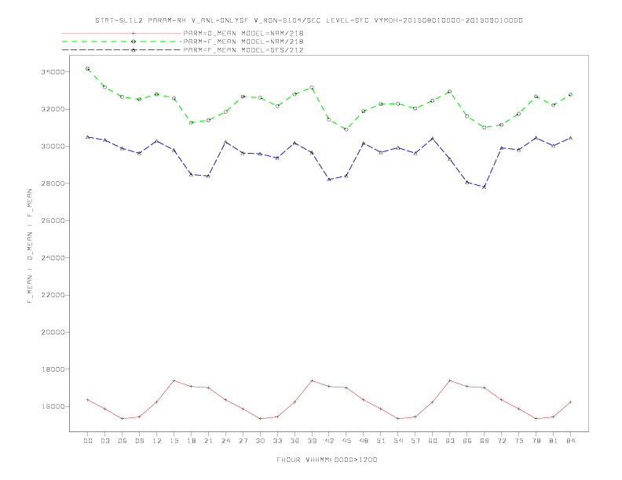Click x-axis tick label 78

pyautogui.click(x=536, y=441)
